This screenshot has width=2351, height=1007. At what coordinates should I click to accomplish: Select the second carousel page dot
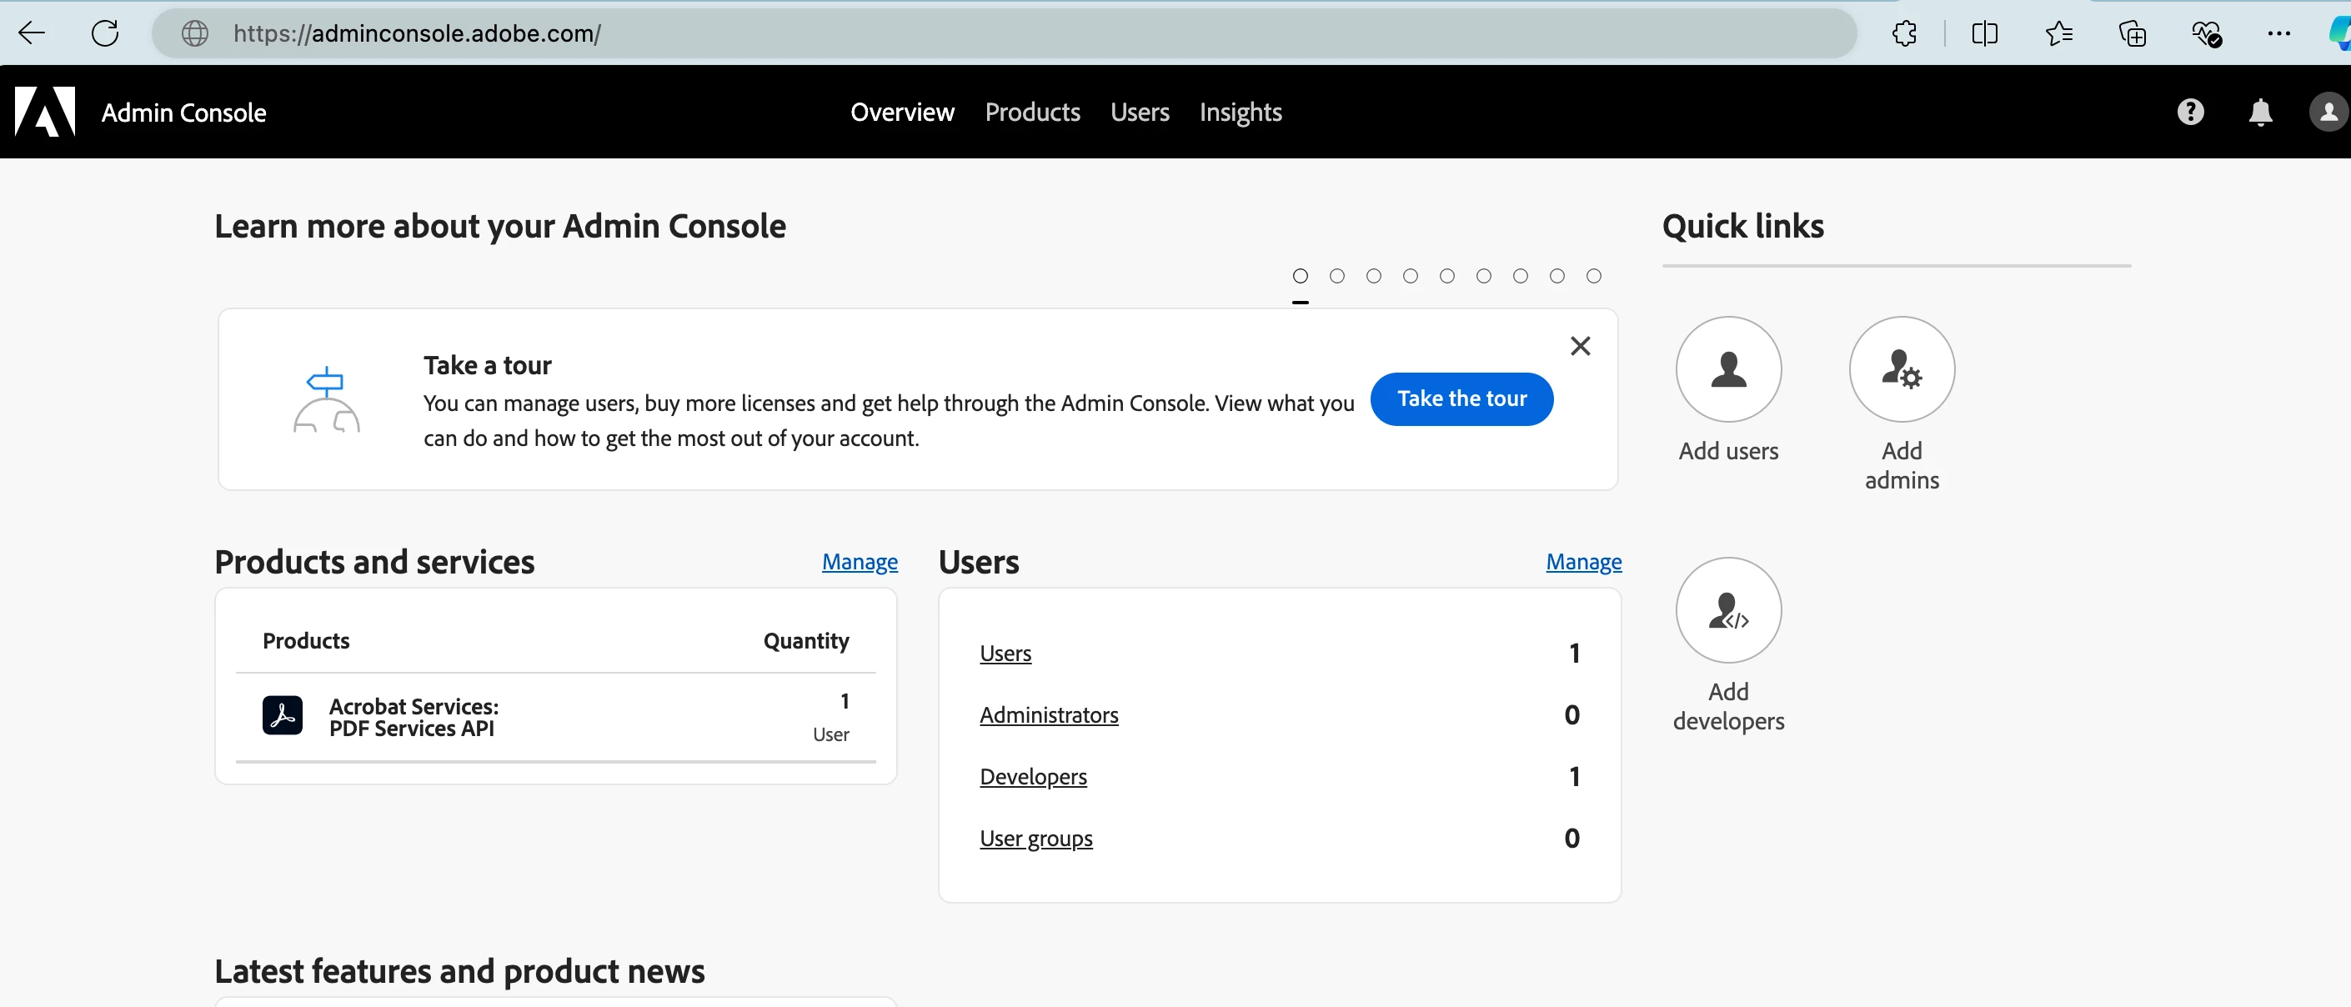point(1337,276)
